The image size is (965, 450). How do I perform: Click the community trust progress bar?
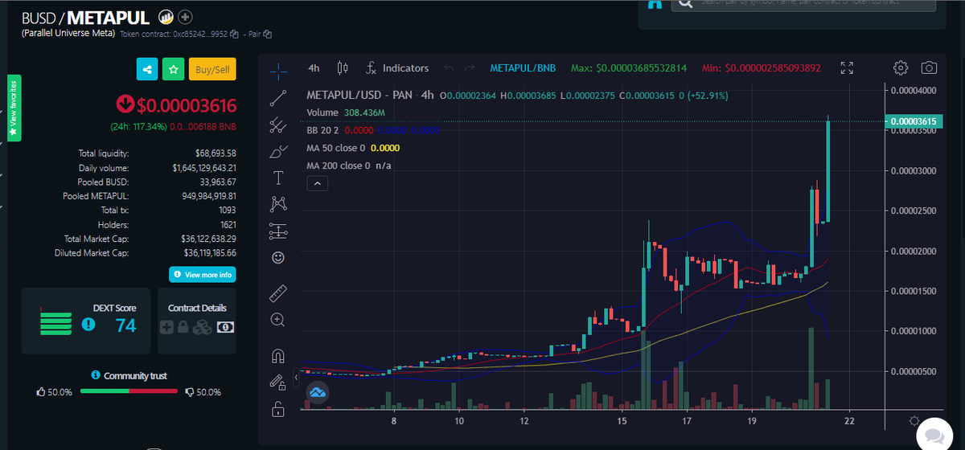click(x=129, y=391)
